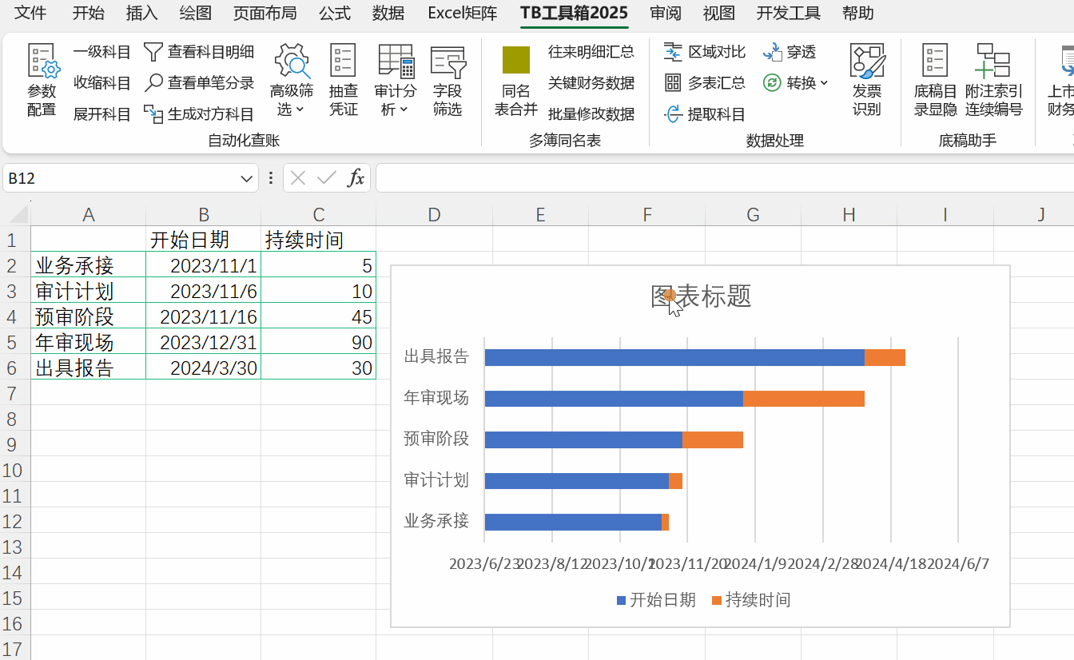
Task: Select row 5 header
Action: pyautogui.click(x=14, y=342)
